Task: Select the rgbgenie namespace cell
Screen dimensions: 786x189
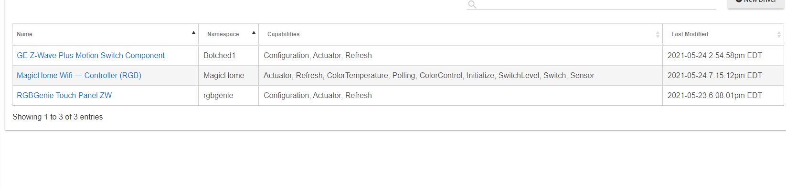Action: click(229, 95)
